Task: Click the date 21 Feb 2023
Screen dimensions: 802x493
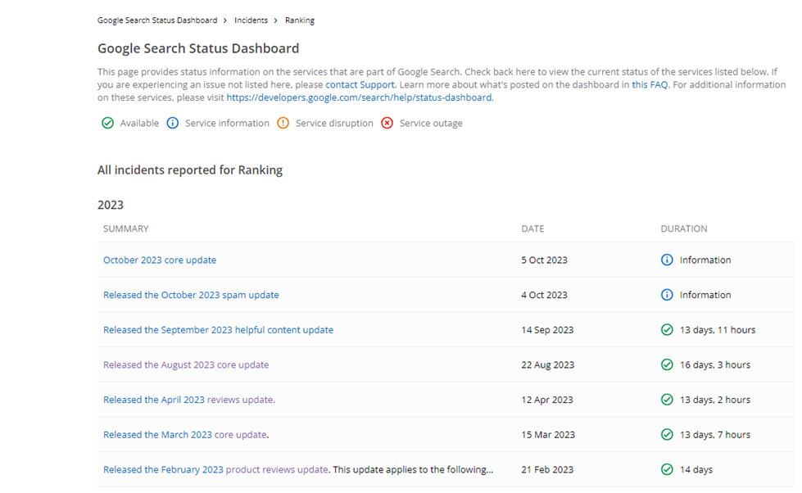Action: [547, 469]
